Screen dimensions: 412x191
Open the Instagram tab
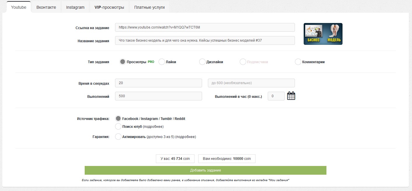75,7
